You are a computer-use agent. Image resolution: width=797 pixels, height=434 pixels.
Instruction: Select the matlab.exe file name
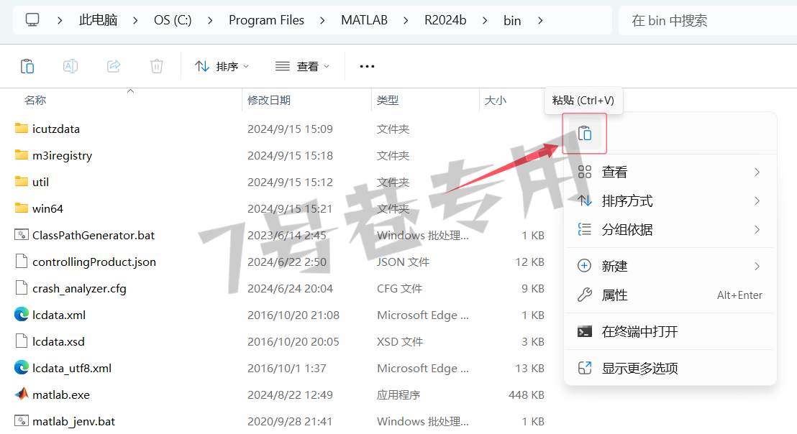[x=61, y=394]
